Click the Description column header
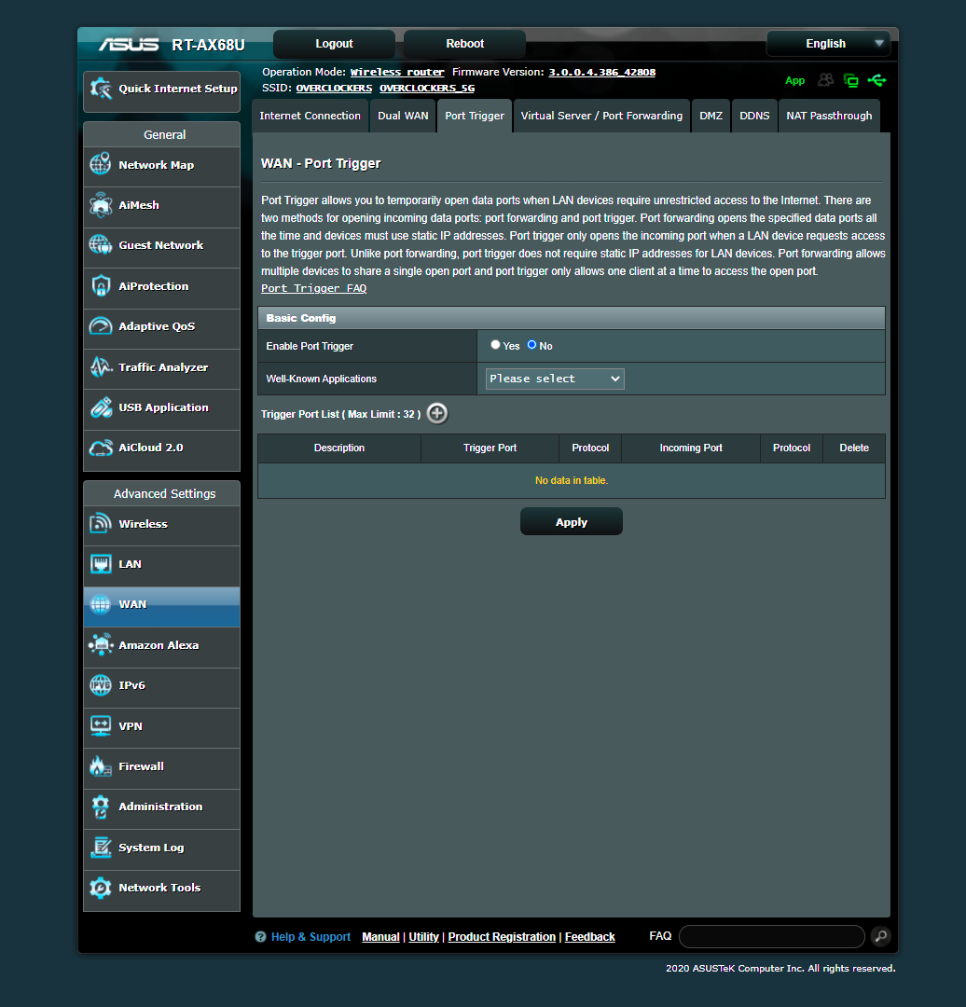966x1007 pixels. tap(339, 448)
